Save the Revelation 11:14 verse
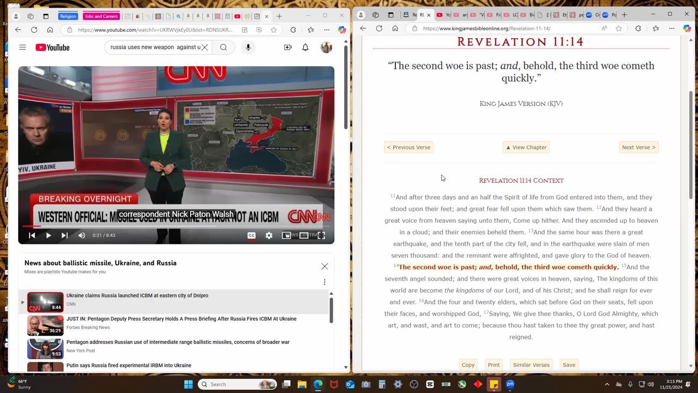The image size is (698, 393). [569, 365]
